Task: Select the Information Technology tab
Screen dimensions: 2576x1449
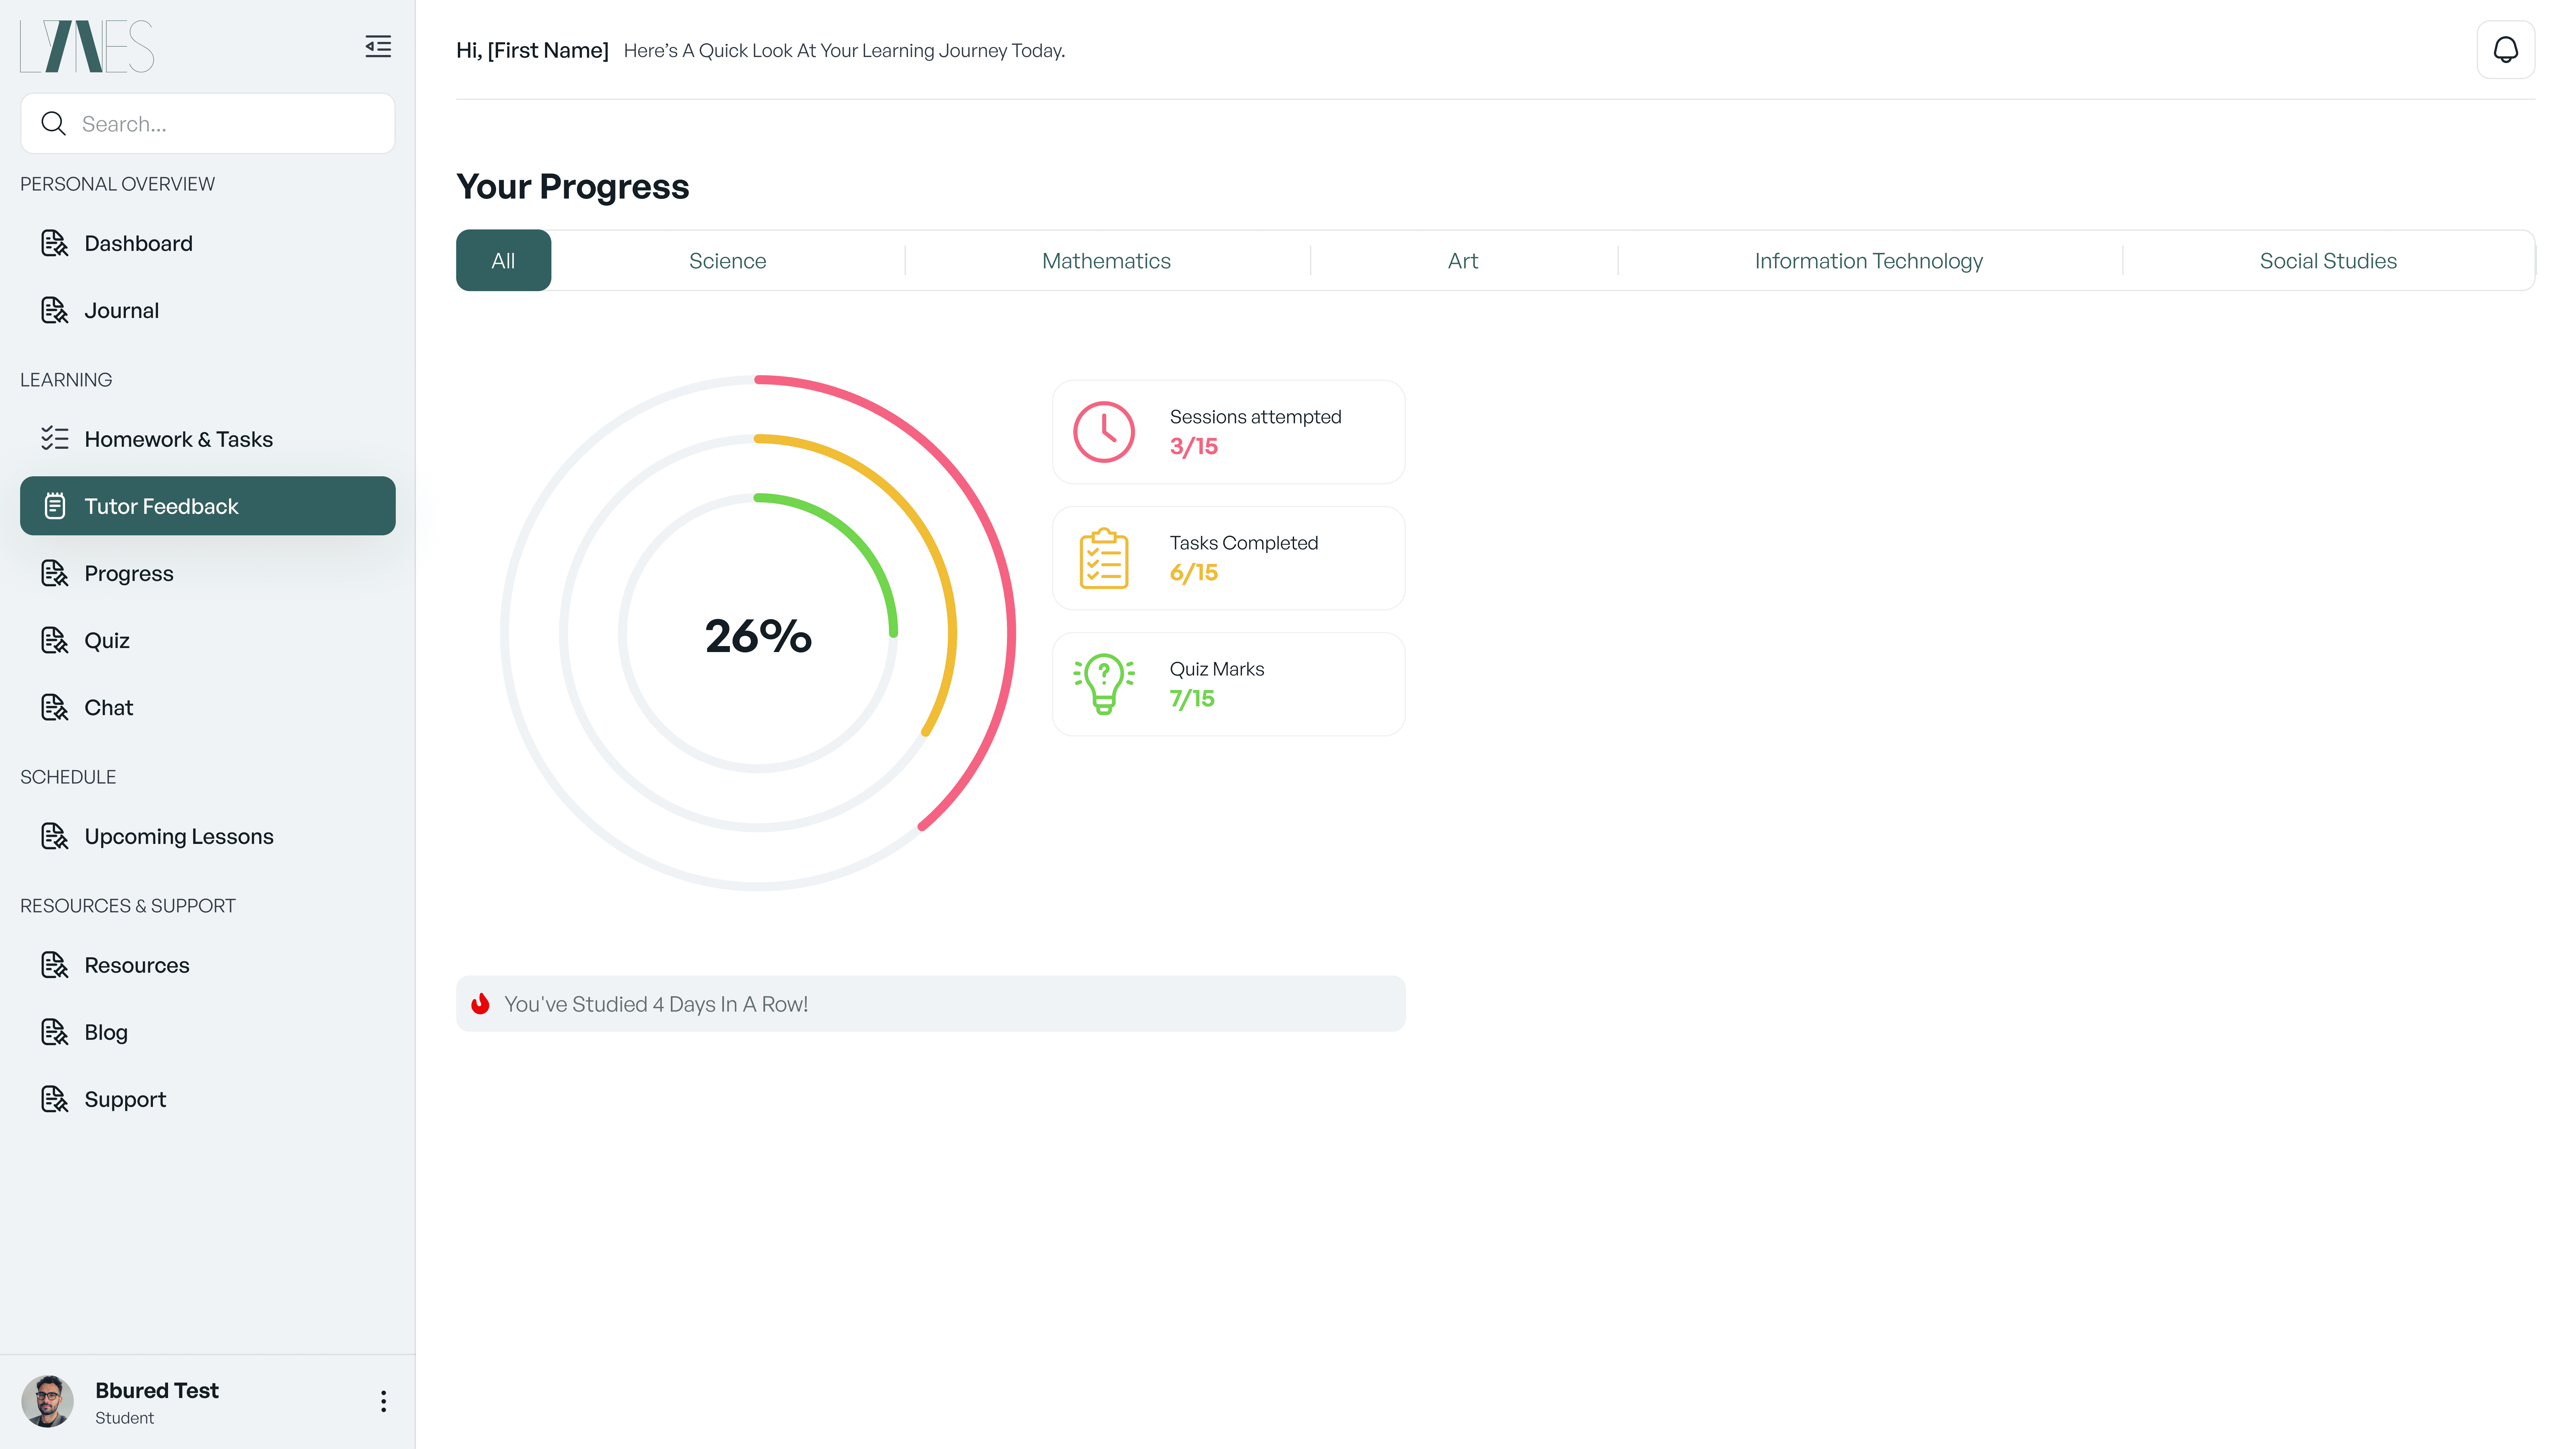Action: pos(1868,261)
